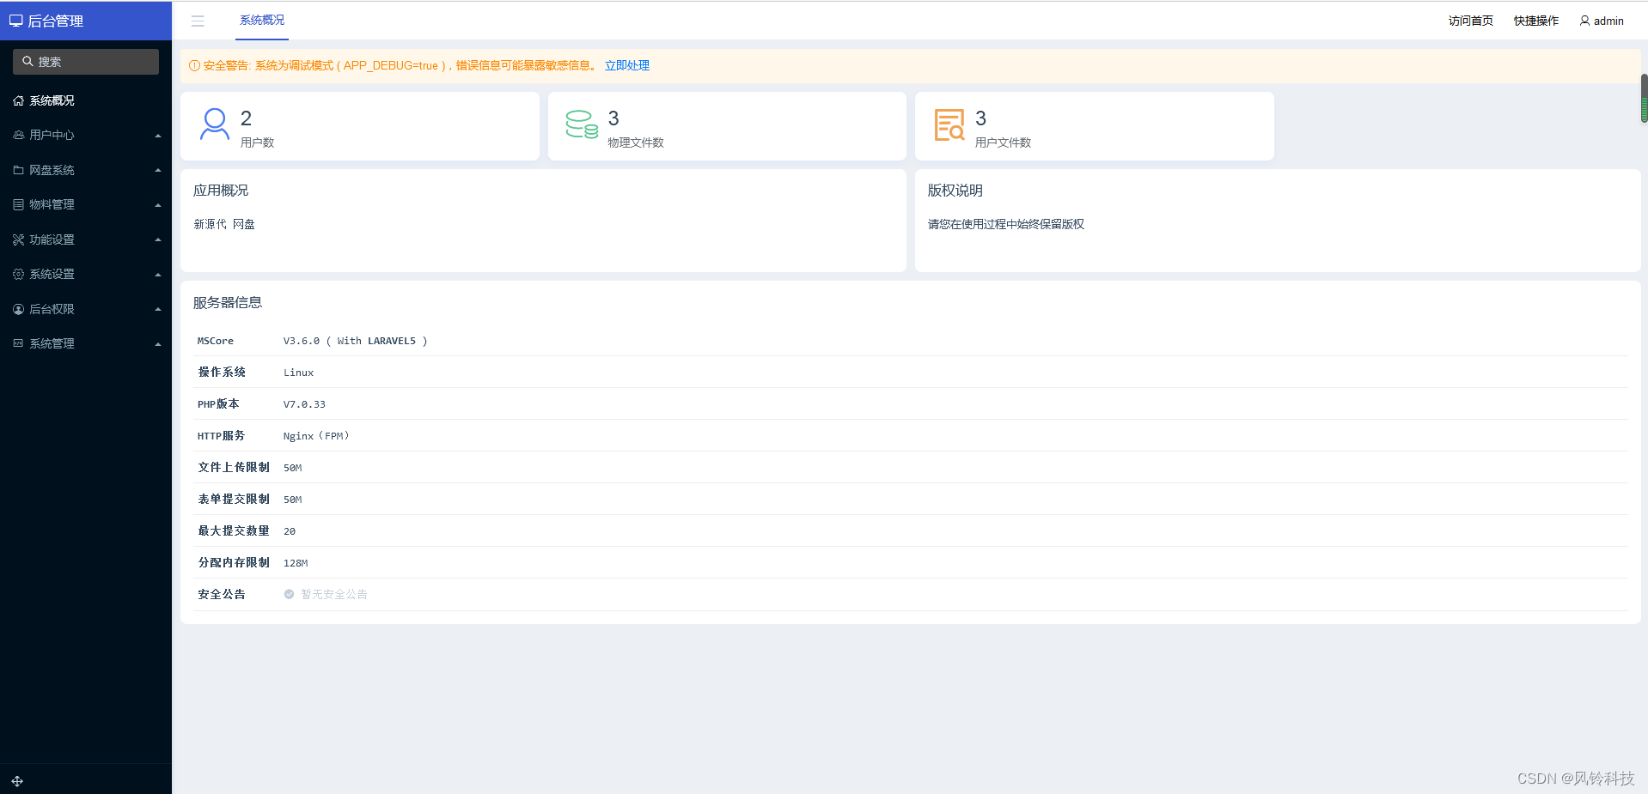This screenshot has width=1648, height=794.
Task: Click the orange file-search icon on 用户文件数 card
Action: (x=949, y=124)
